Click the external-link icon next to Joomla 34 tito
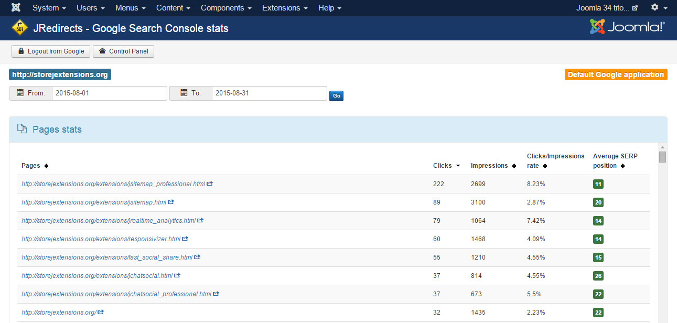Image resolution: width=677 pixels, height=323 pixels. coord(635,8)
